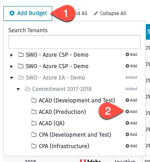Add ACAD (Production) budget
150x162 pixels.
(131, 112)
